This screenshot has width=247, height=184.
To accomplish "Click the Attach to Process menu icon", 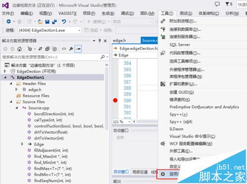I will [x=163, y=21].
